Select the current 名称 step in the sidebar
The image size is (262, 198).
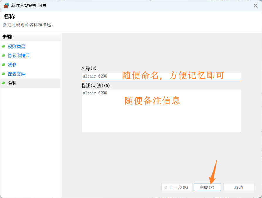12,83
